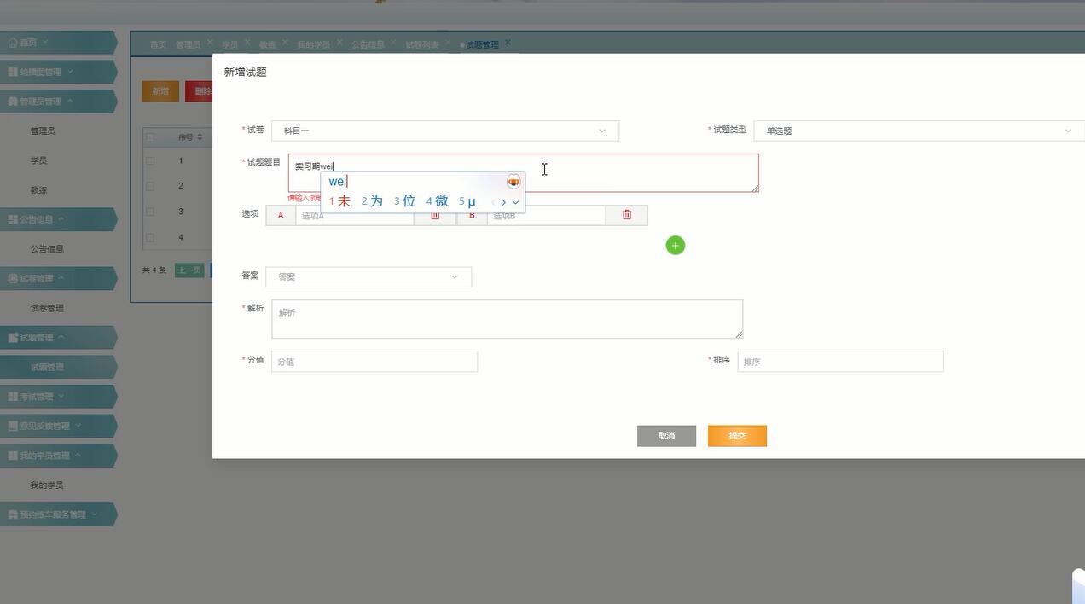Expand the 预约练车服务管理 sidebar group
This screenshot has width=1085, height=604.
coord(58,514)
